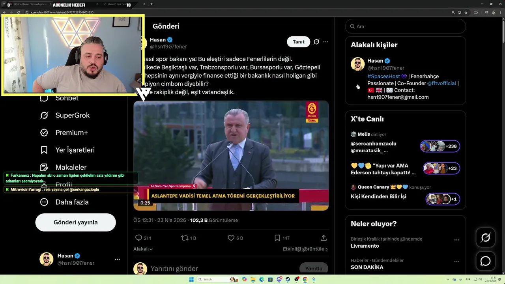Click Gönderi yayınla button
505x284 pixels.
(75, 222)
